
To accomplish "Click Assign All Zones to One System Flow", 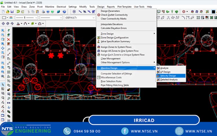I will tap(119, 51).
